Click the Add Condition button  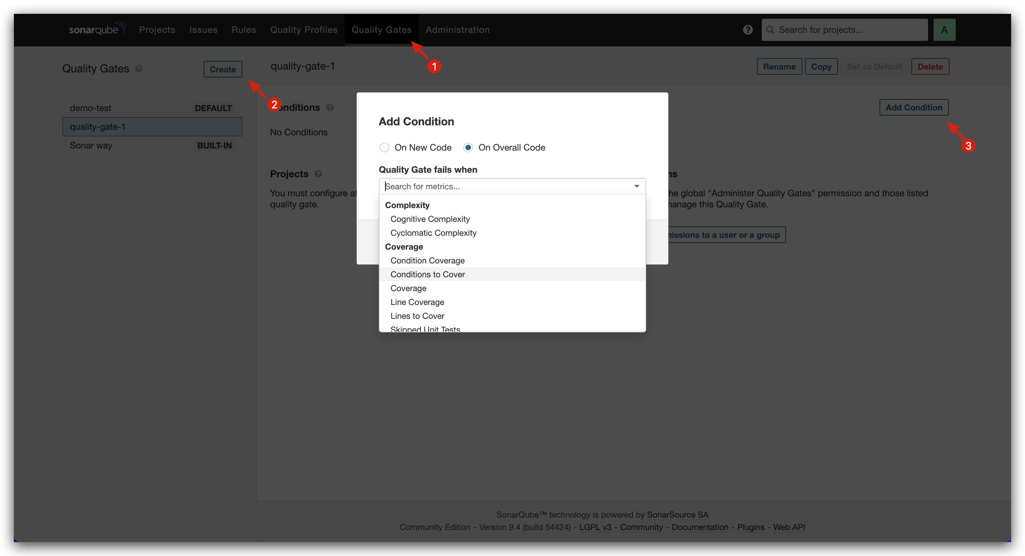[913, 107]
